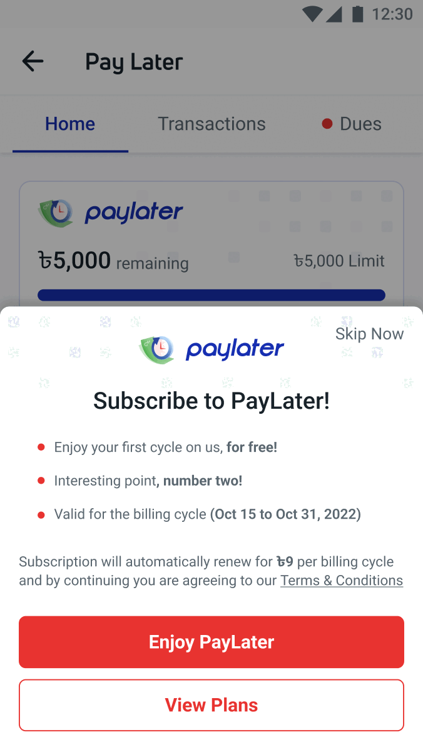Screen dimensions: 423x750
Task: Tap the blue credit limit progress bar
Action: pos(211,295)
